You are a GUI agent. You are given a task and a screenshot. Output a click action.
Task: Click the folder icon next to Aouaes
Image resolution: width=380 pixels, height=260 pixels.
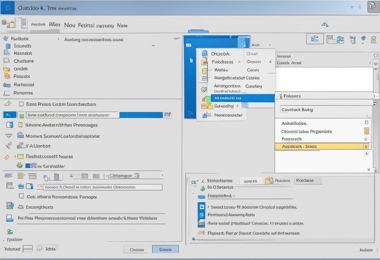pyautogui.click(x=269, y=180)
